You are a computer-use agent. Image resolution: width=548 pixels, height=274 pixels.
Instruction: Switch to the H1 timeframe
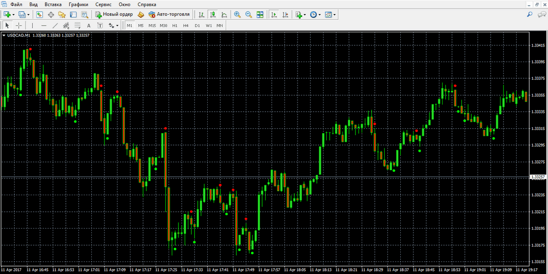coord(175,25)
